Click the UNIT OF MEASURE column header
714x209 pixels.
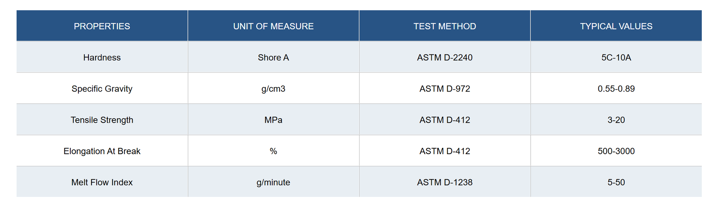273,26
